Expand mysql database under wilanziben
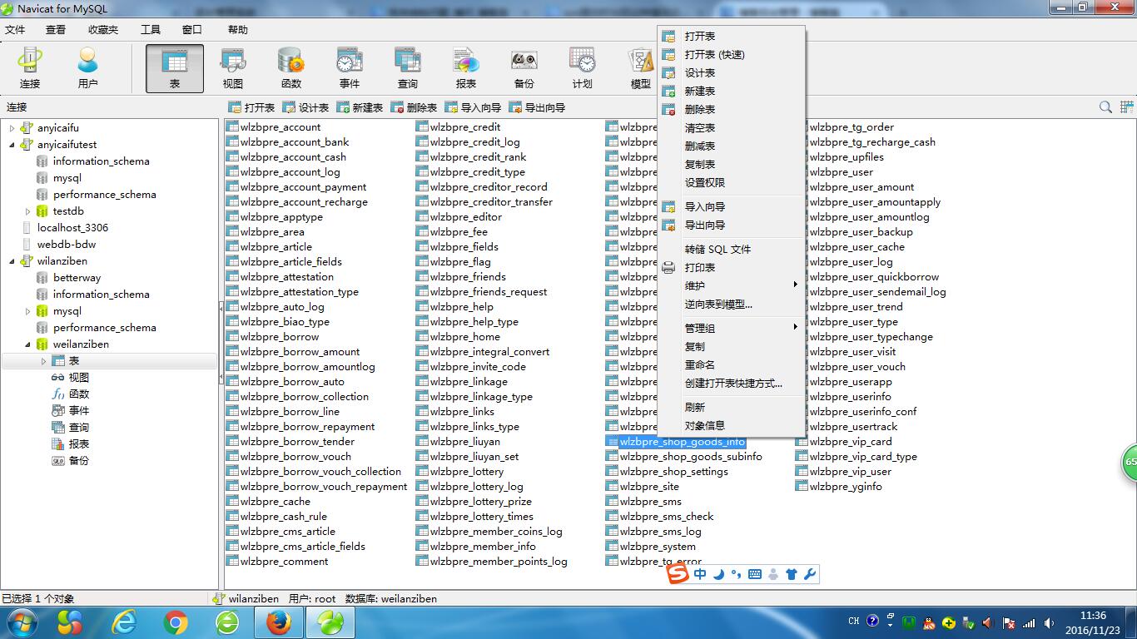The height and width of the screenshot is (639, 1137). 27,311
